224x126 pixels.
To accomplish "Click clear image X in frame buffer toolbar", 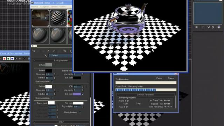I will click(24, 58).
